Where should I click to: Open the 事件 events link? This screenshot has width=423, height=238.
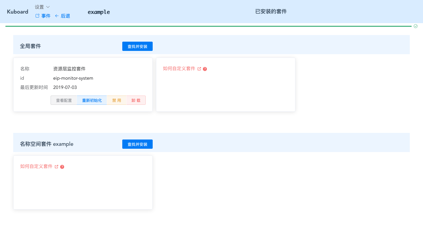tap(45, 16)
